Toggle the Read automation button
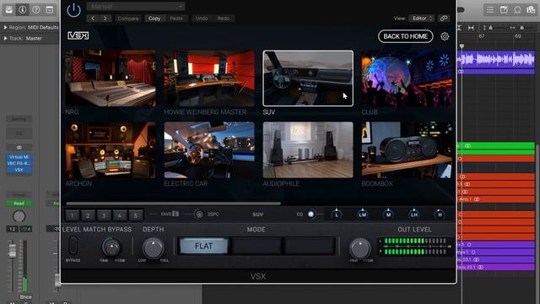 tap(19, 204)
